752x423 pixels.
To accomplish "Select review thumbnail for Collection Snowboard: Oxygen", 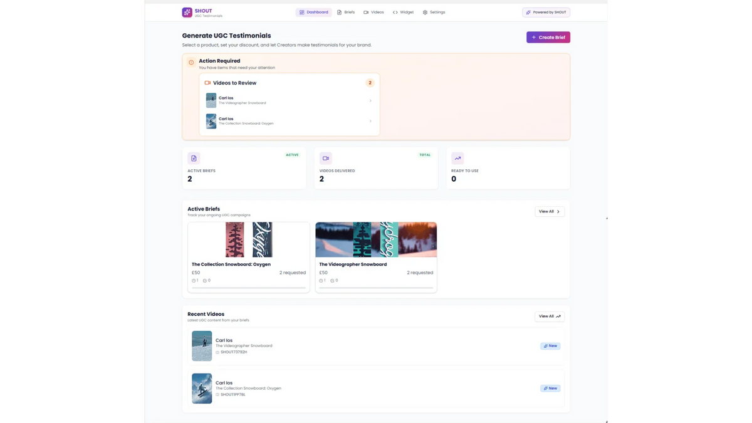I will [211, 121].
